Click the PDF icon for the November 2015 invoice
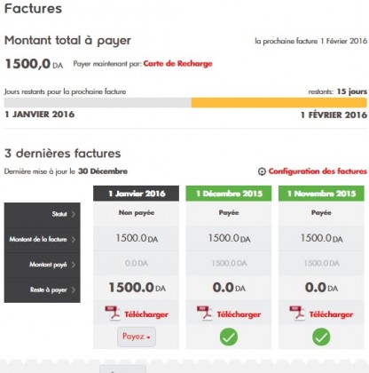The image size is (369, 373). pyautogui.click(x=297, y=313)
